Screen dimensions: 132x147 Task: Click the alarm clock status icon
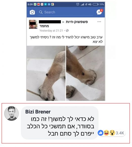(78, 4)
